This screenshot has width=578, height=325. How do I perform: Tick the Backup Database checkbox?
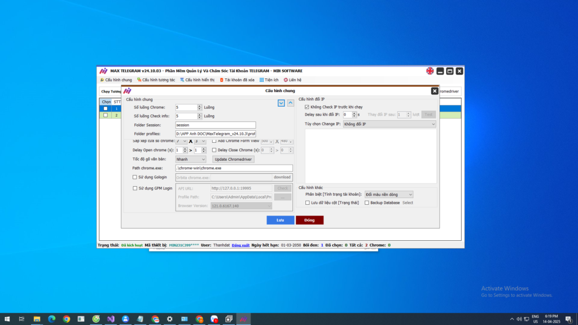(x=367, y=203)
